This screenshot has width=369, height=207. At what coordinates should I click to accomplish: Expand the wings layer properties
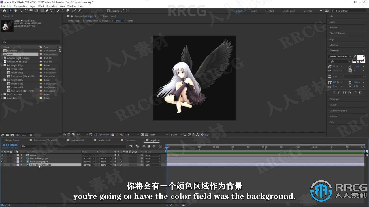pos(15,155)
